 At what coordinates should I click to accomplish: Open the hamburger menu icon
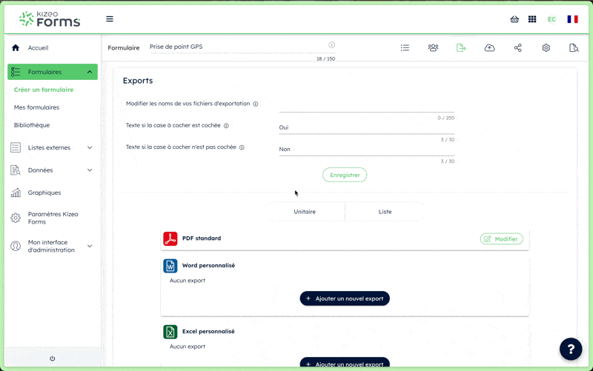110,19
